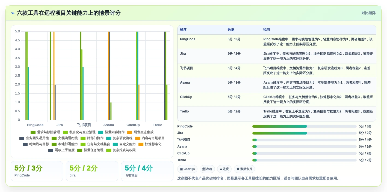Click the ClickUp label on chart axis
This screenshot has height=192, width=387.
click(133, 125)
